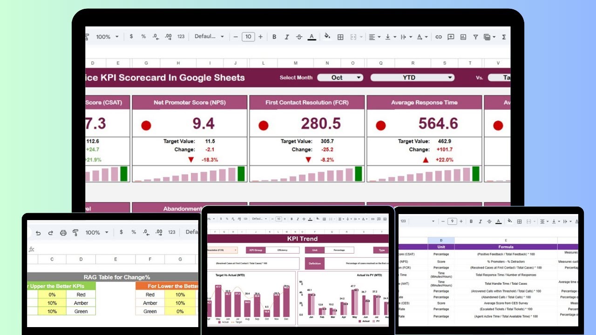596x335 pixels.
Task: Select the Average Response Time card header
Action: click(424, 102)
